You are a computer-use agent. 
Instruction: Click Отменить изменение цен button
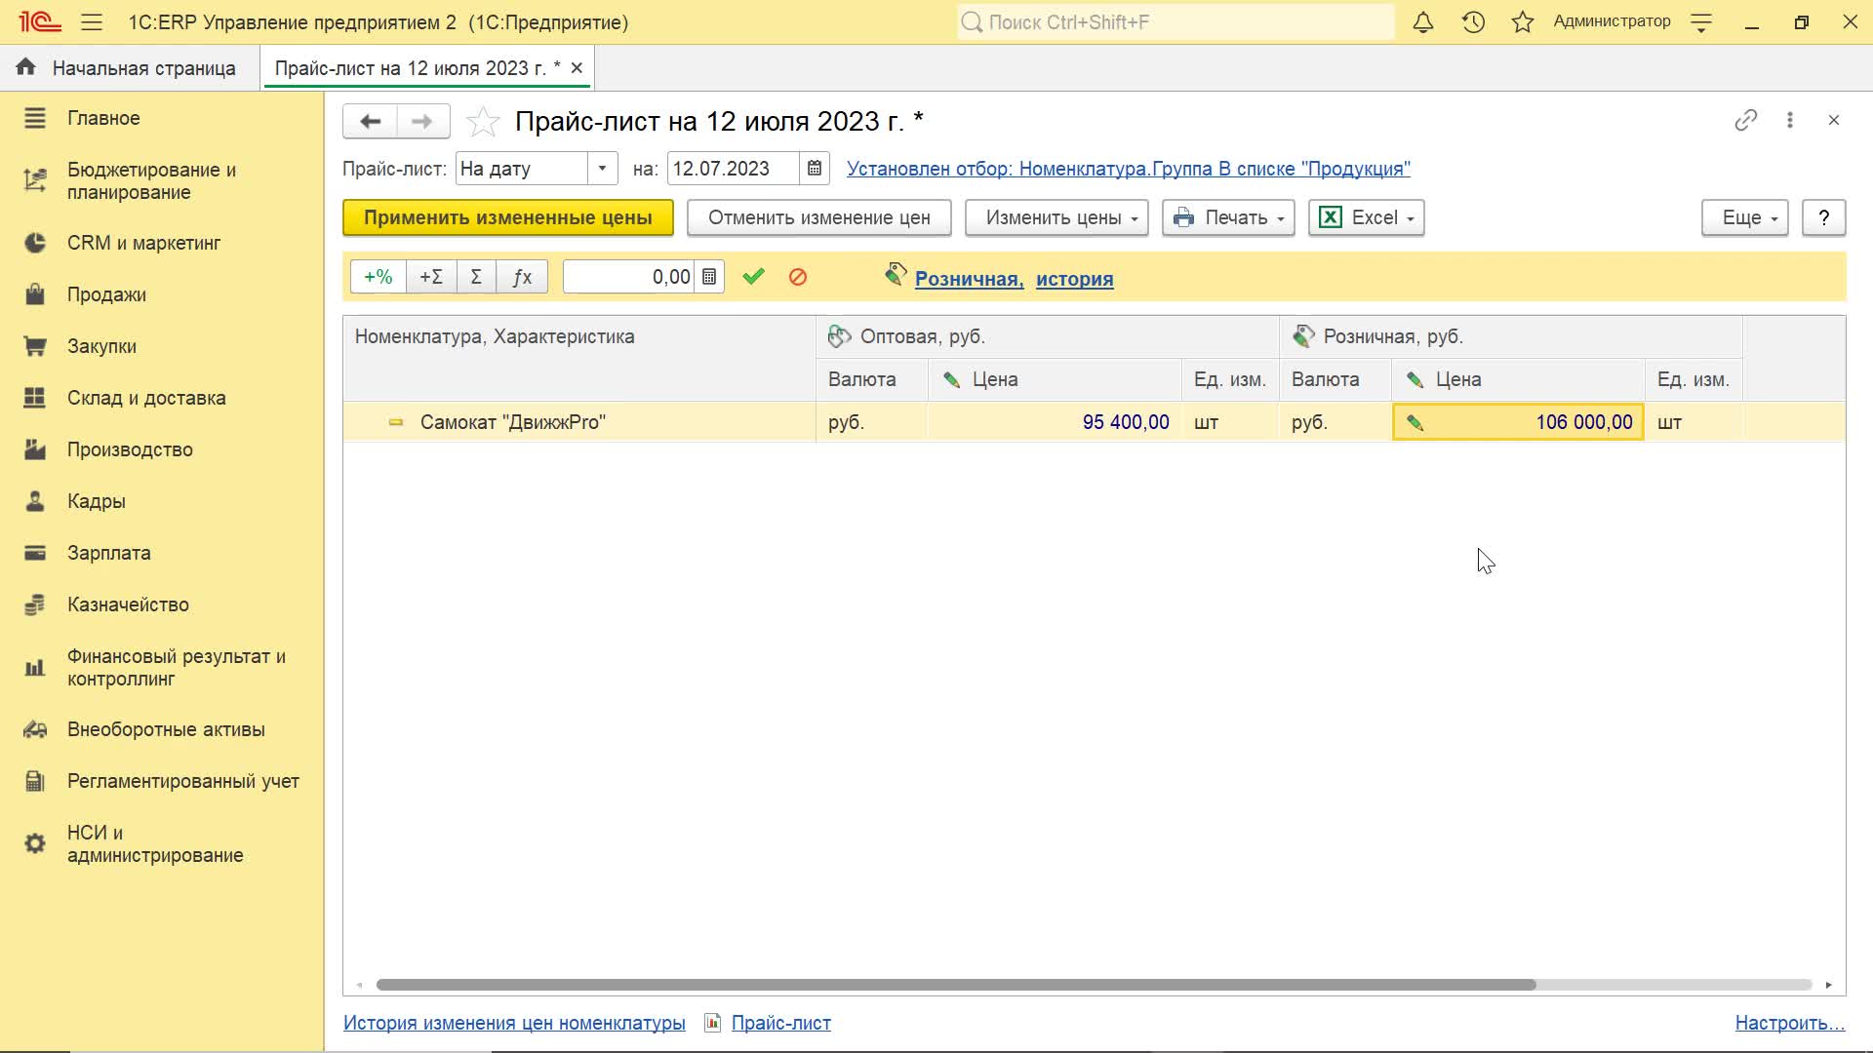coord(819,217)
